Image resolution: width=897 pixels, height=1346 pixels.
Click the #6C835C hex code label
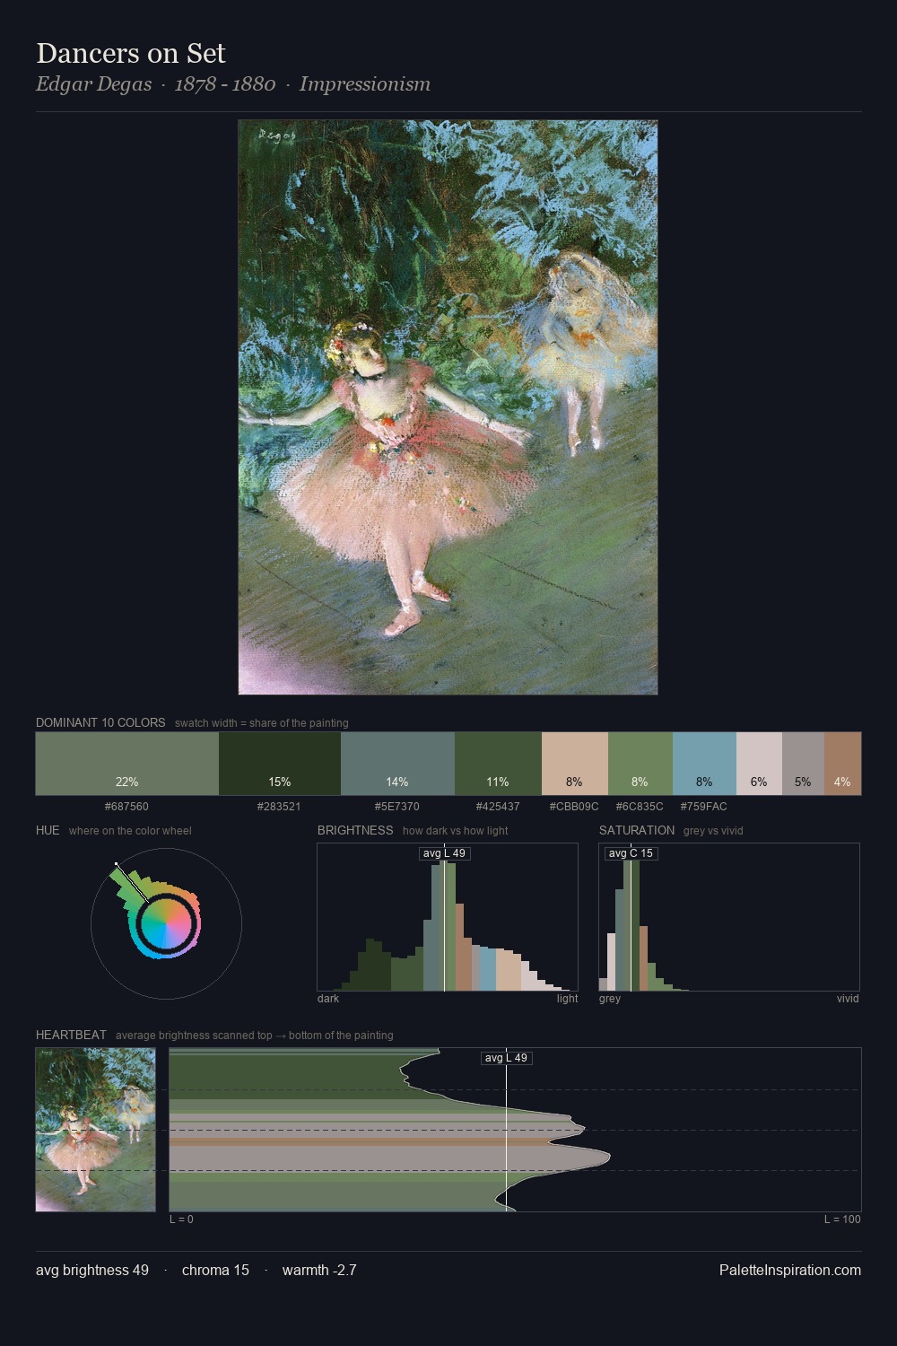click(640, 807)
